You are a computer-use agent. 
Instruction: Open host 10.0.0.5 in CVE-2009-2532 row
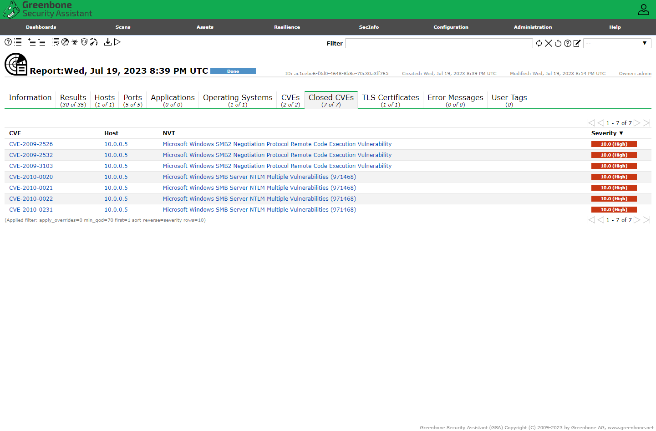[116, 155]
